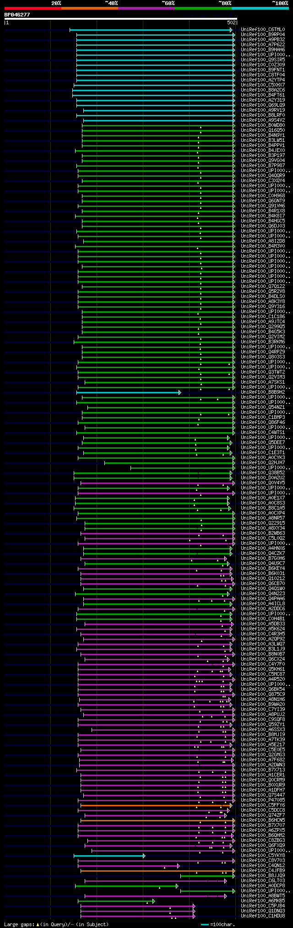Open hit UniRef100_Q54NZ1
This screenshot has width=293, height=928.
pos(263,407)
